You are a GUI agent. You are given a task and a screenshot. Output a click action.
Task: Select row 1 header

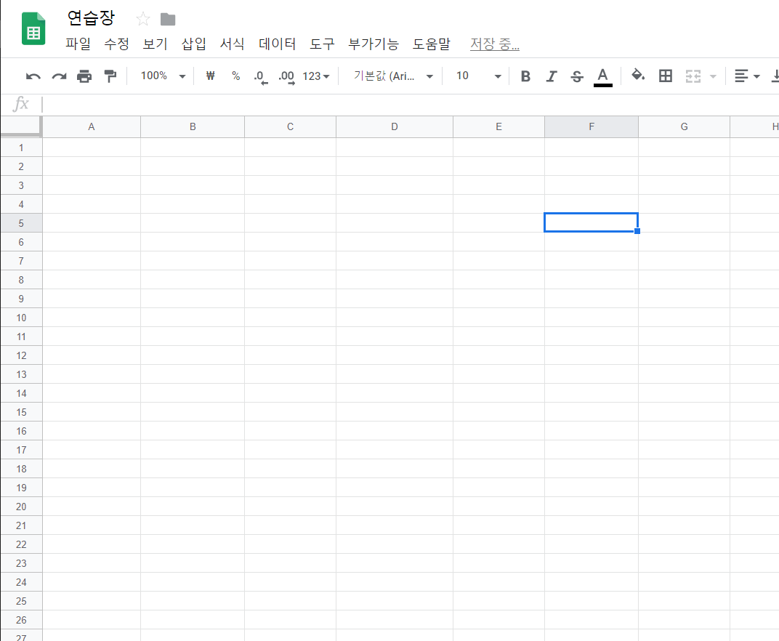click(x=21, y=148)
